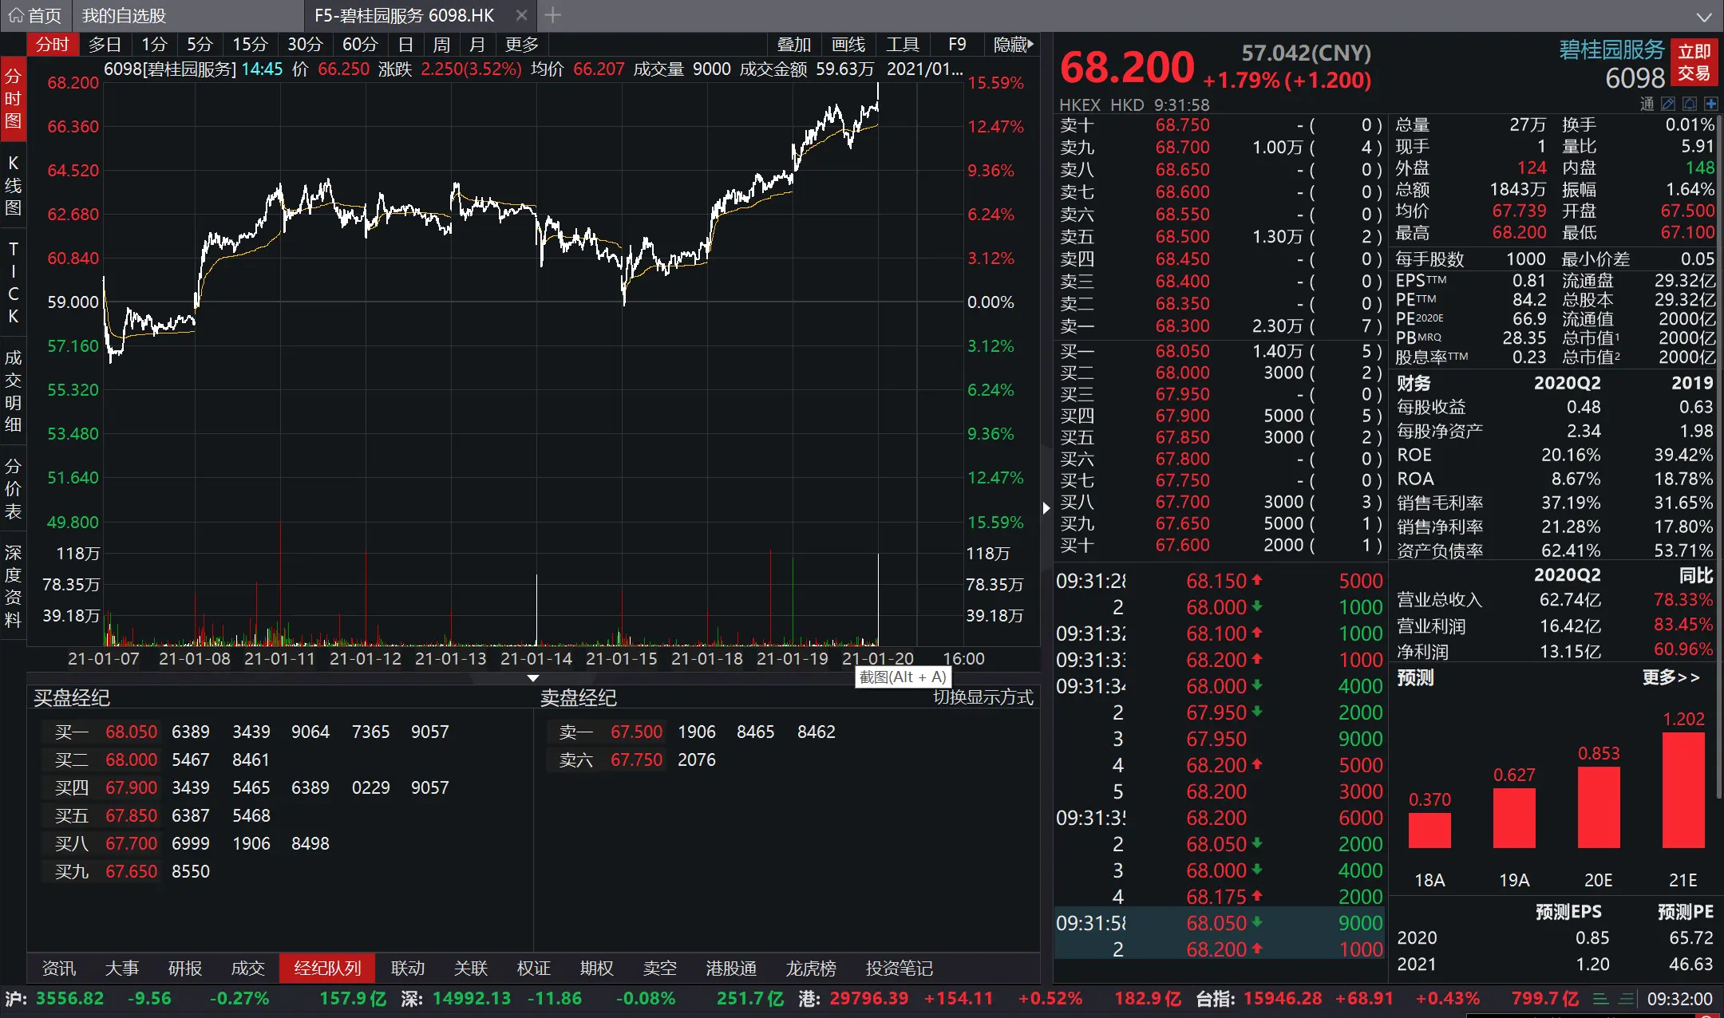This screenshot has width=1724, height=1018.
Task: Open 分价表 sidebar view
Action: tap(13, 488)
